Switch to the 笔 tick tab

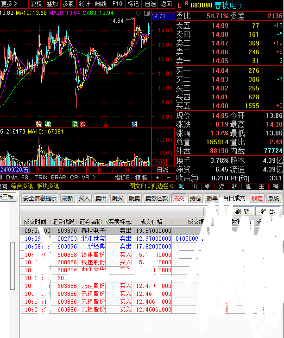pos(182,186)
